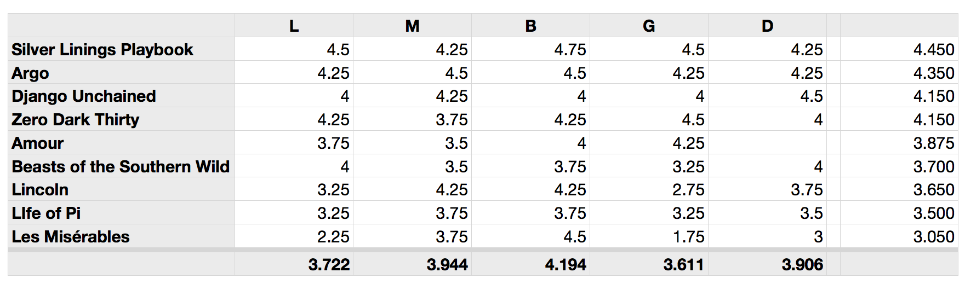This screenshot has height=284, width=965.
Task: Select the G column average 3.611
Action: coord(684,265)
